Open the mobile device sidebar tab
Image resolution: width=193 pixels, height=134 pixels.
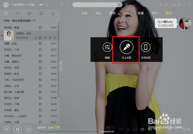41,13
